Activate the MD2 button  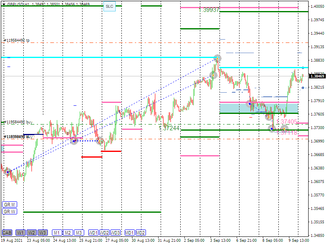tap(141, 233)
